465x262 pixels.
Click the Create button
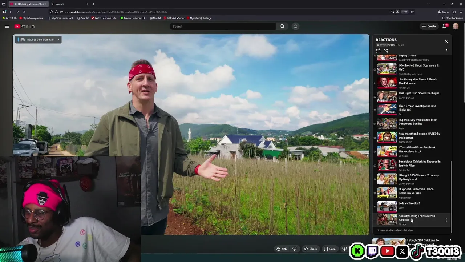pyautogui.click(x=429, y=26)
